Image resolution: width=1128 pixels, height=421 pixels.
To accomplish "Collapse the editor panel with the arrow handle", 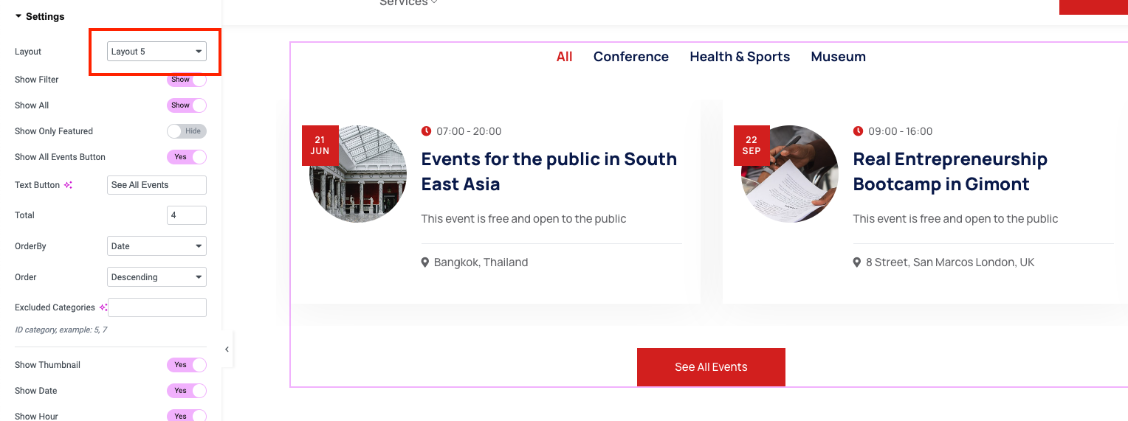I will (227, 349).
